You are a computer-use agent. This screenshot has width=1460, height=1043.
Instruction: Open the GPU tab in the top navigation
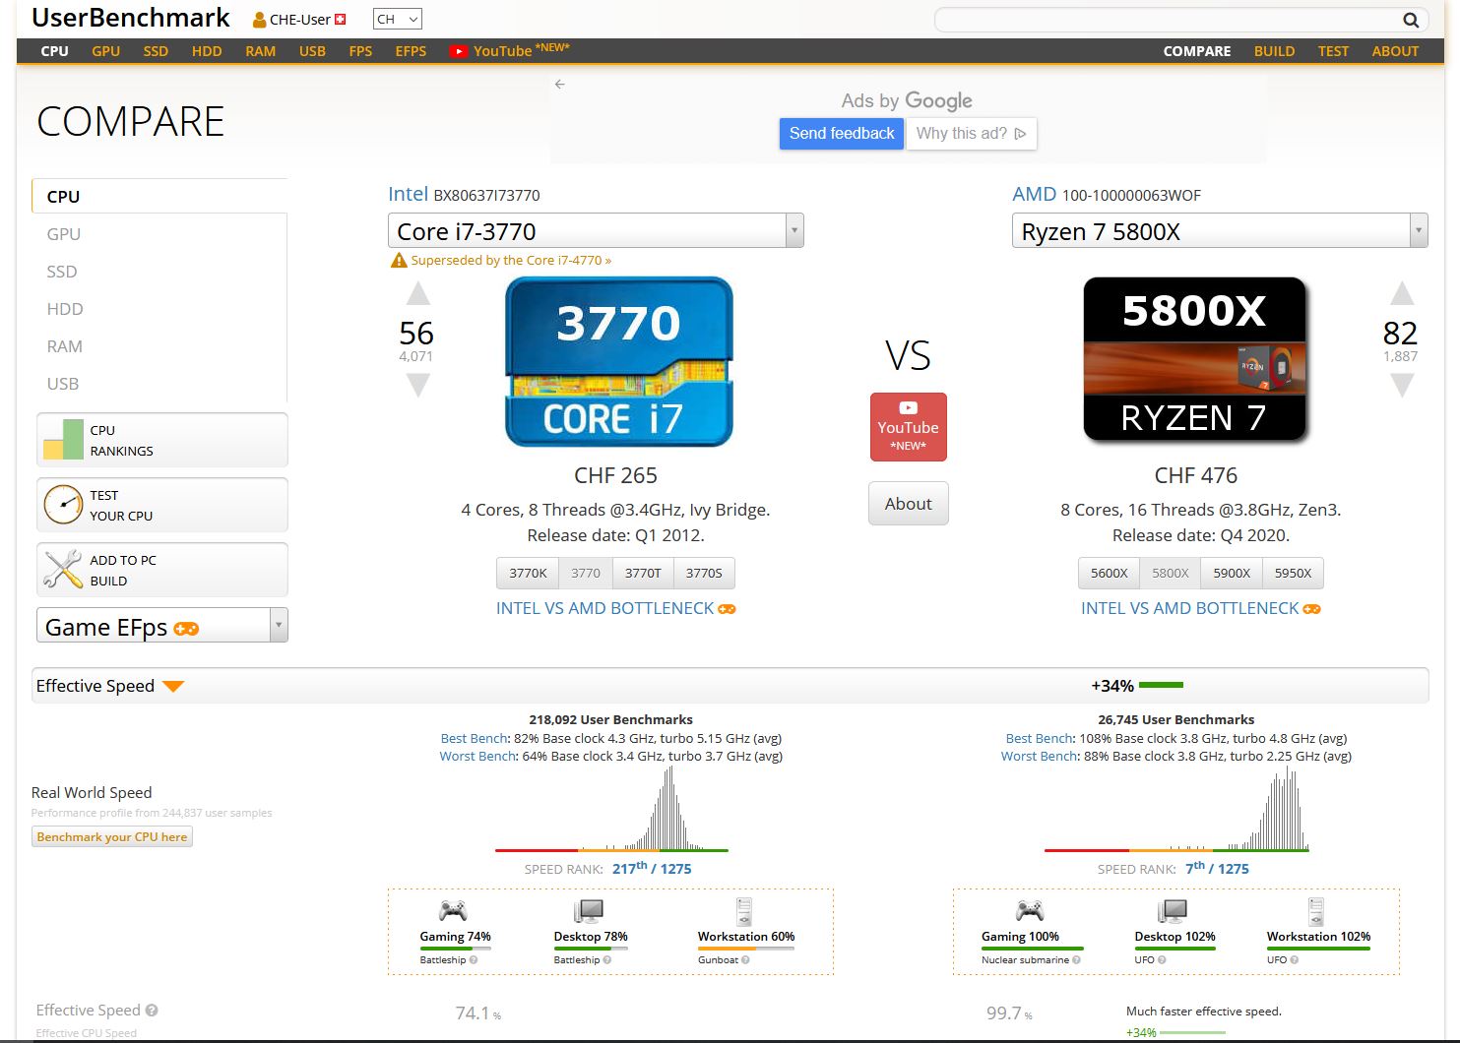tap(105, 51)
